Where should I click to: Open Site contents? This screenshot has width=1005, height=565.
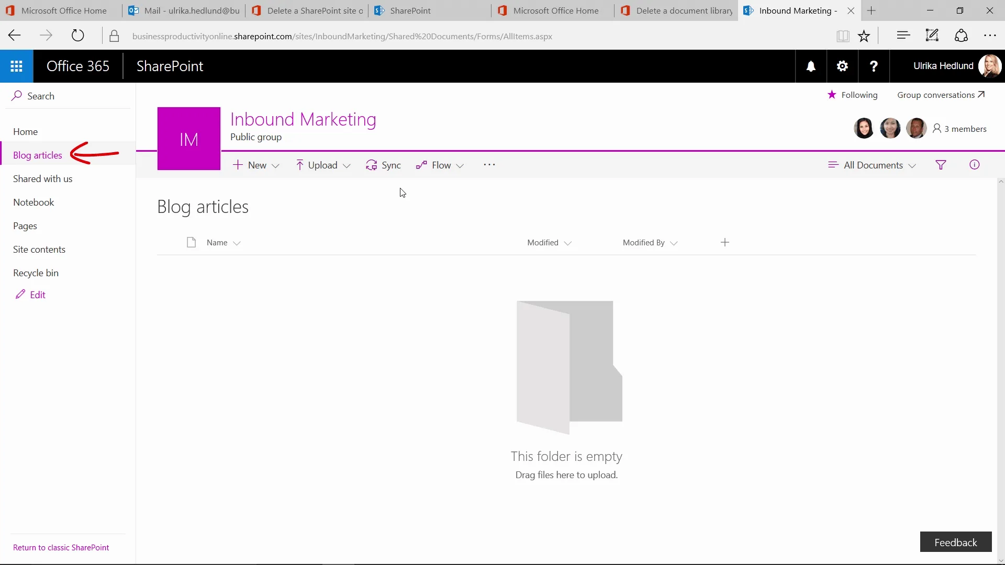tap(39, 249)
